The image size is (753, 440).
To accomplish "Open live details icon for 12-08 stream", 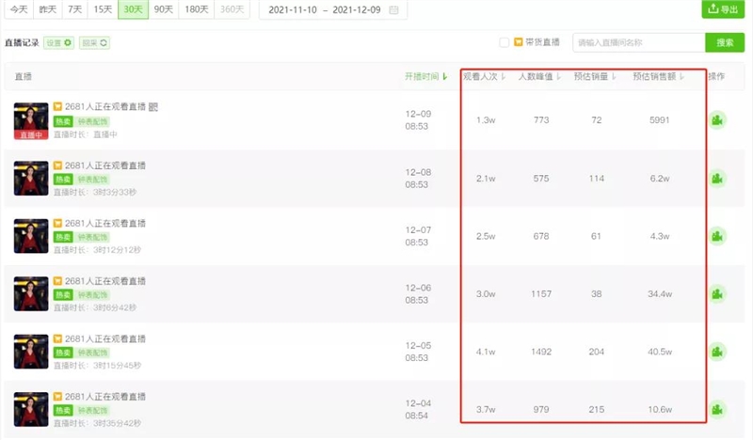I will tap(717, 179).
